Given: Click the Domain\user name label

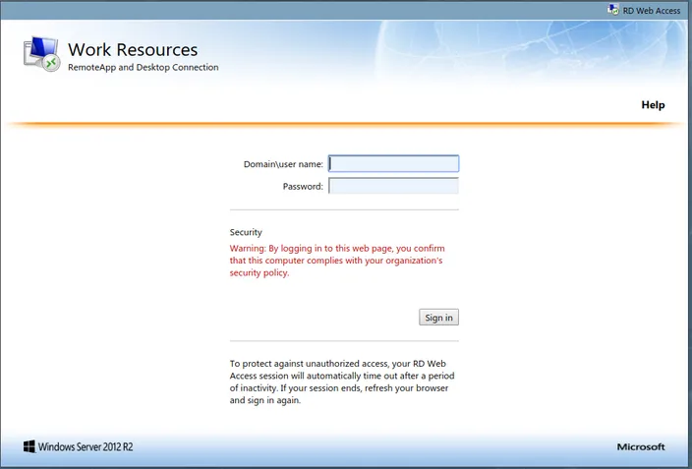Looking at the screenshot, I should point(283,164).
